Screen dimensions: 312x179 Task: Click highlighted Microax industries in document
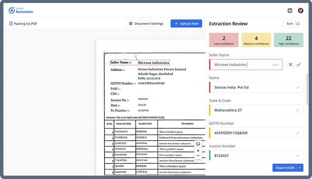coord(153,63)
